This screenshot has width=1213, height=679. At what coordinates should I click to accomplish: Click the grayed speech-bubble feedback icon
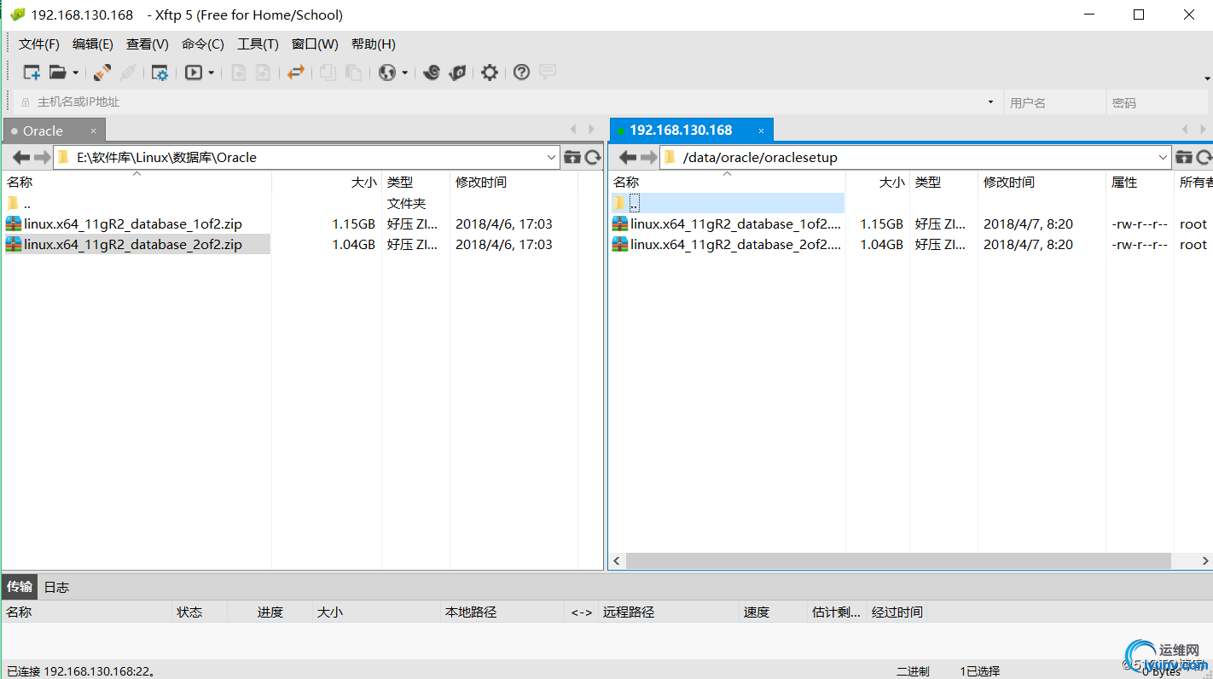[548, 73]
